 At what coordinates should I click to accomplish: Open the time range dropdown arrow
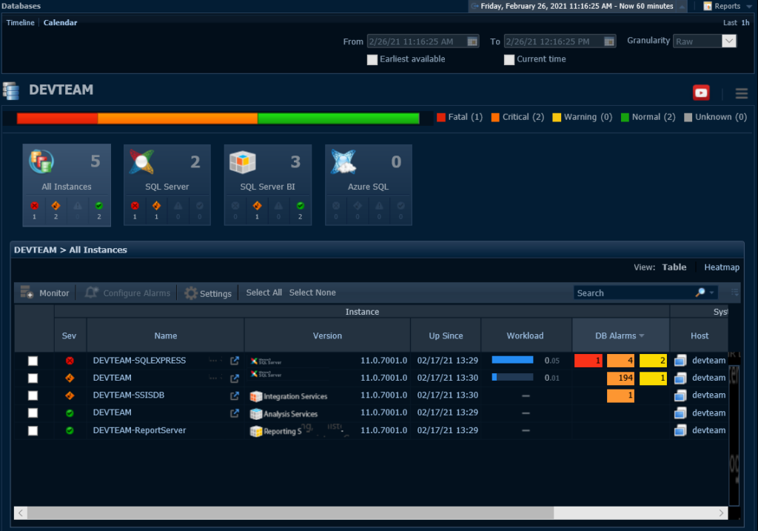click(682, 6)
